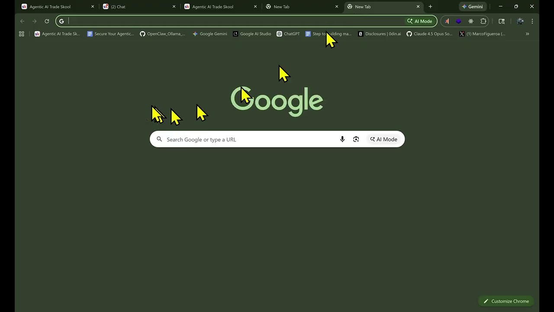Minimize the Chrome window
This screenshot has width=554, height=312.
coord(501,6)
